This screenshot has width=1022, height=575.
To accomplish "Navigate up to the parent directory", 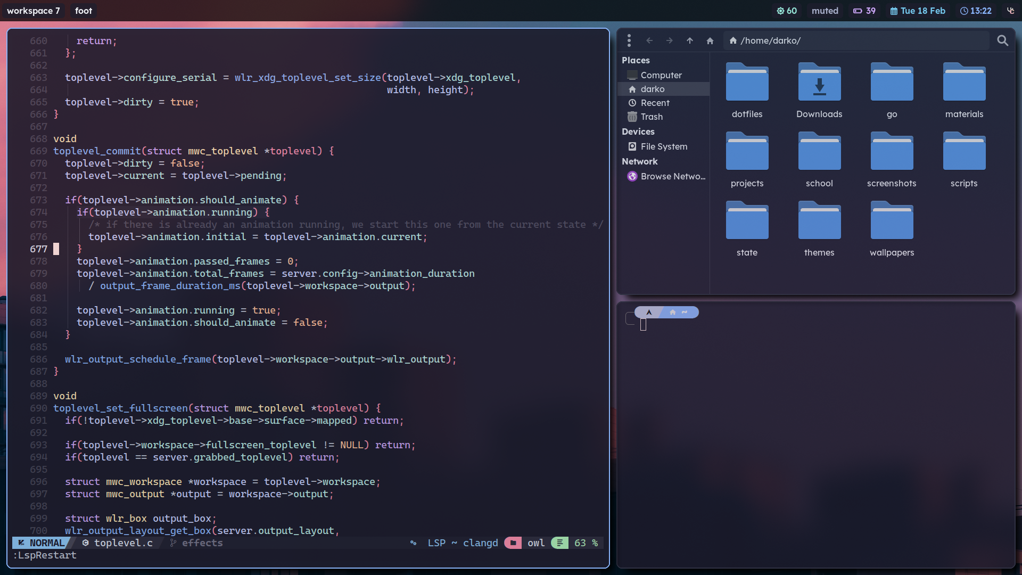I will (690, 40).
